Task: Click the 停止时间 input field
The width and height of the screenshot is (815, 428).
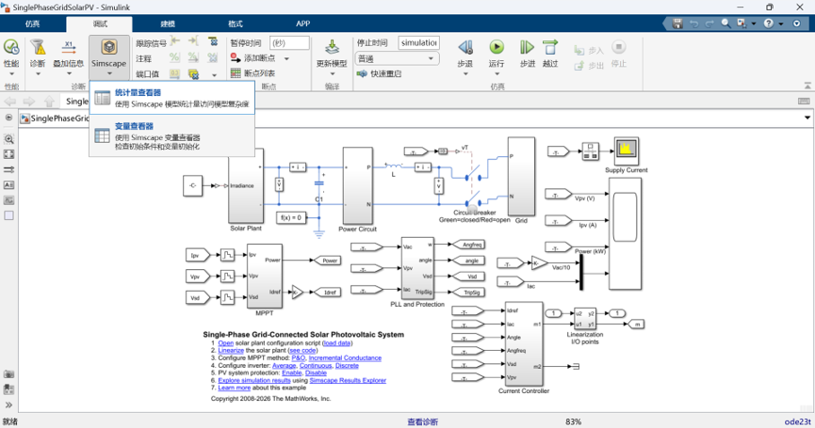Action: tap(418, 42)
